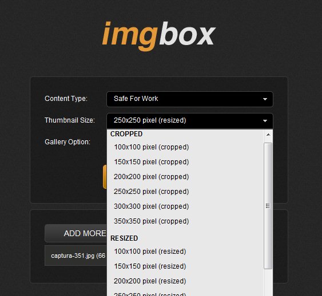Click the CROPPED group header
The image size is (322, 296).
click(126, 134)
